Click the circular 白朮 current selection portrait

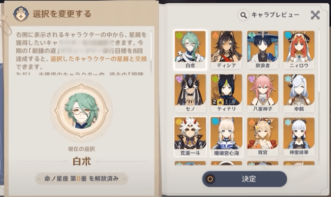(81, 111)
